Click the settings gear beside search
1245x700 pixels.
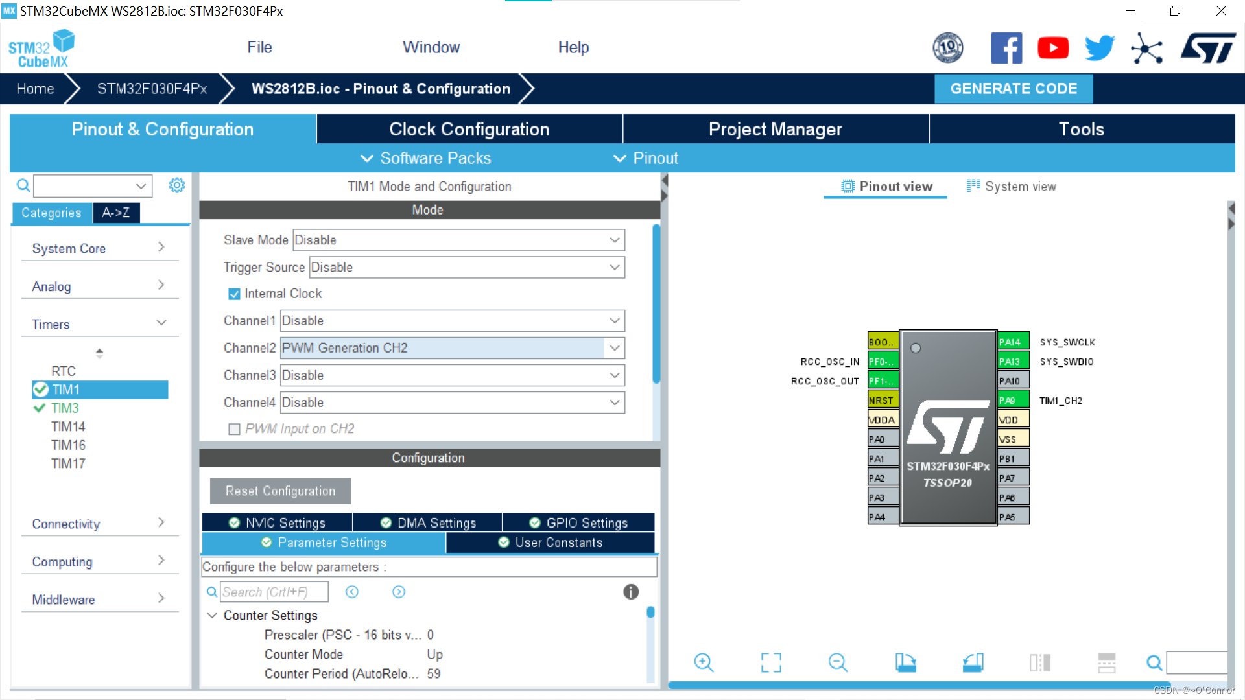[x=176, y=186]
